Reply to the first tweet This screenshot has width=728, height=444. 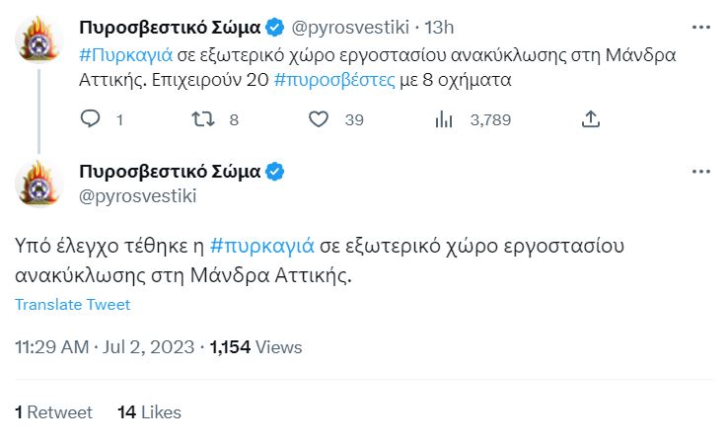pos(90,119)
